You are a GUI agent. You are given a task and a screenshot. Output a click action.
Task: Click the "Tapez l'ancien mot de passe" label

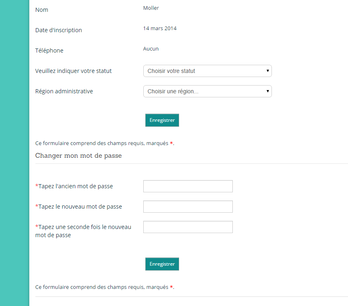(x=75, y=186)
